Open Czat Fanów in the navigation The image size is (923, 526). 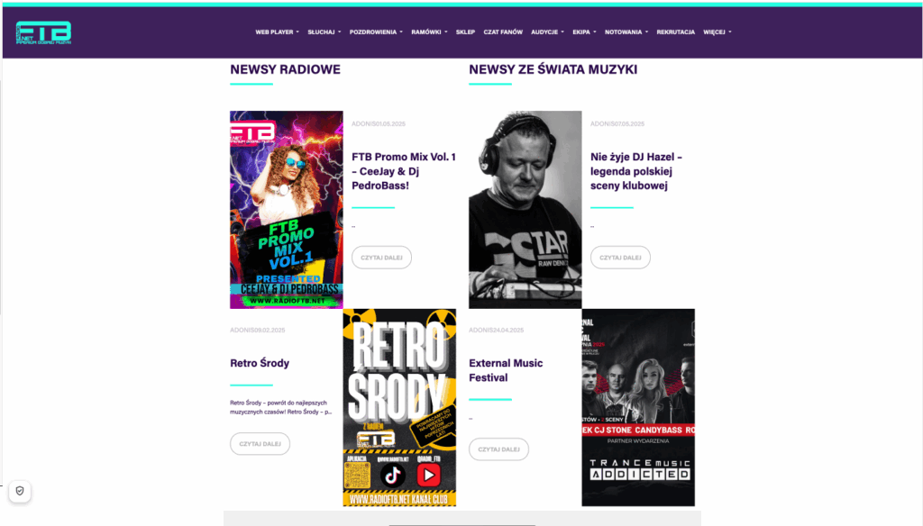tap(503, 32)
